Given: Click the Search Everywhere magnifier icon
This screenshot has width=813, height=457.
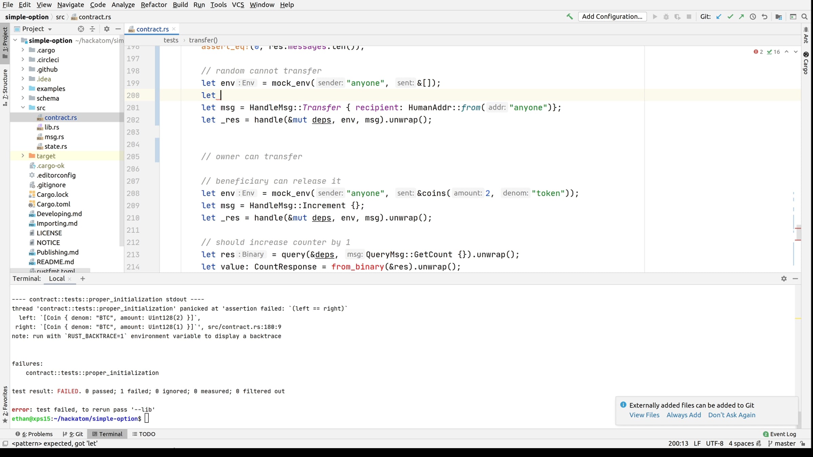Looking at the screenshot, I should (805, 17).
